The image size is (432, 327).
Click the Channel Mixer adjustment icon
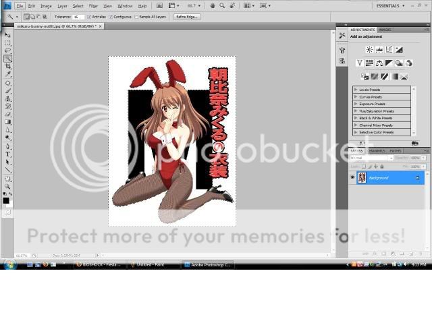409,63
